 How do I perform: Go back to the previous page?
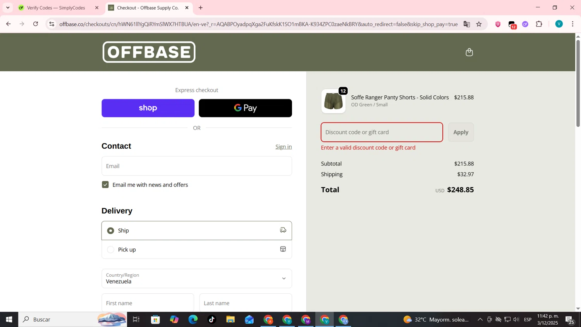click(x=8, y=24)
